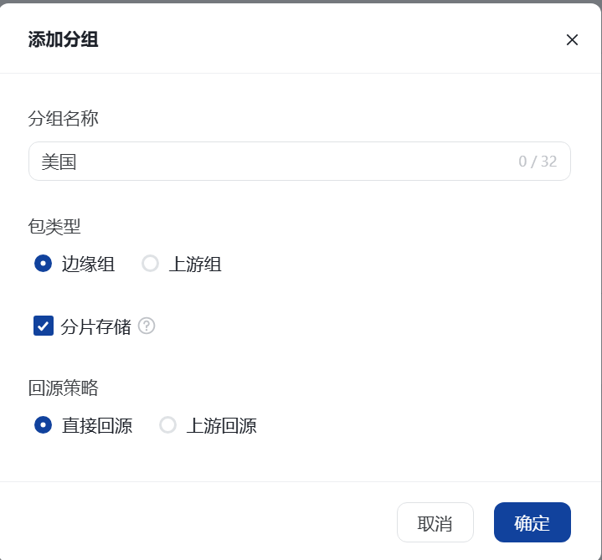Select the 上游回源 radio button circle

168,425
